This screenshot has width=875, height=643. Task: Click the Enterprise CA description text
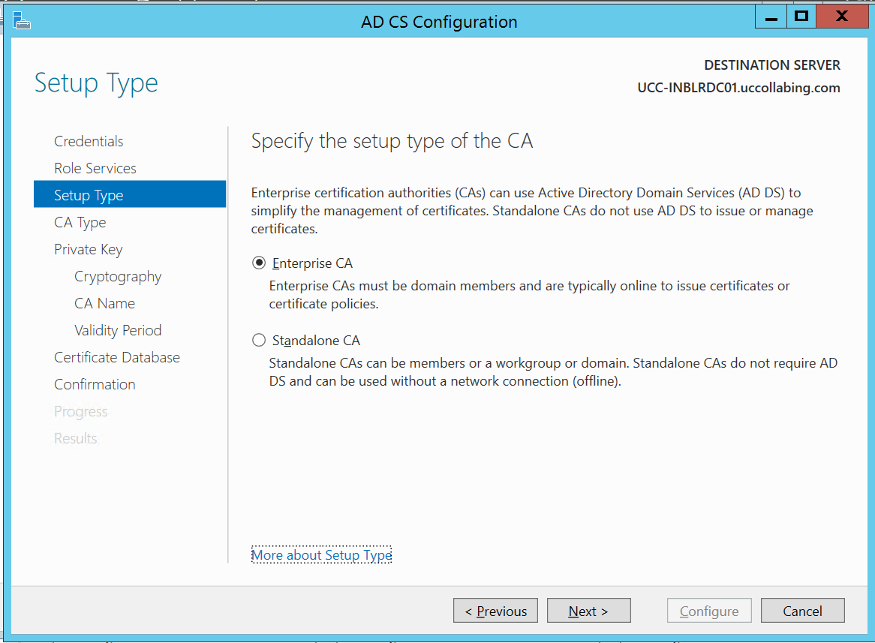point(530,295)
